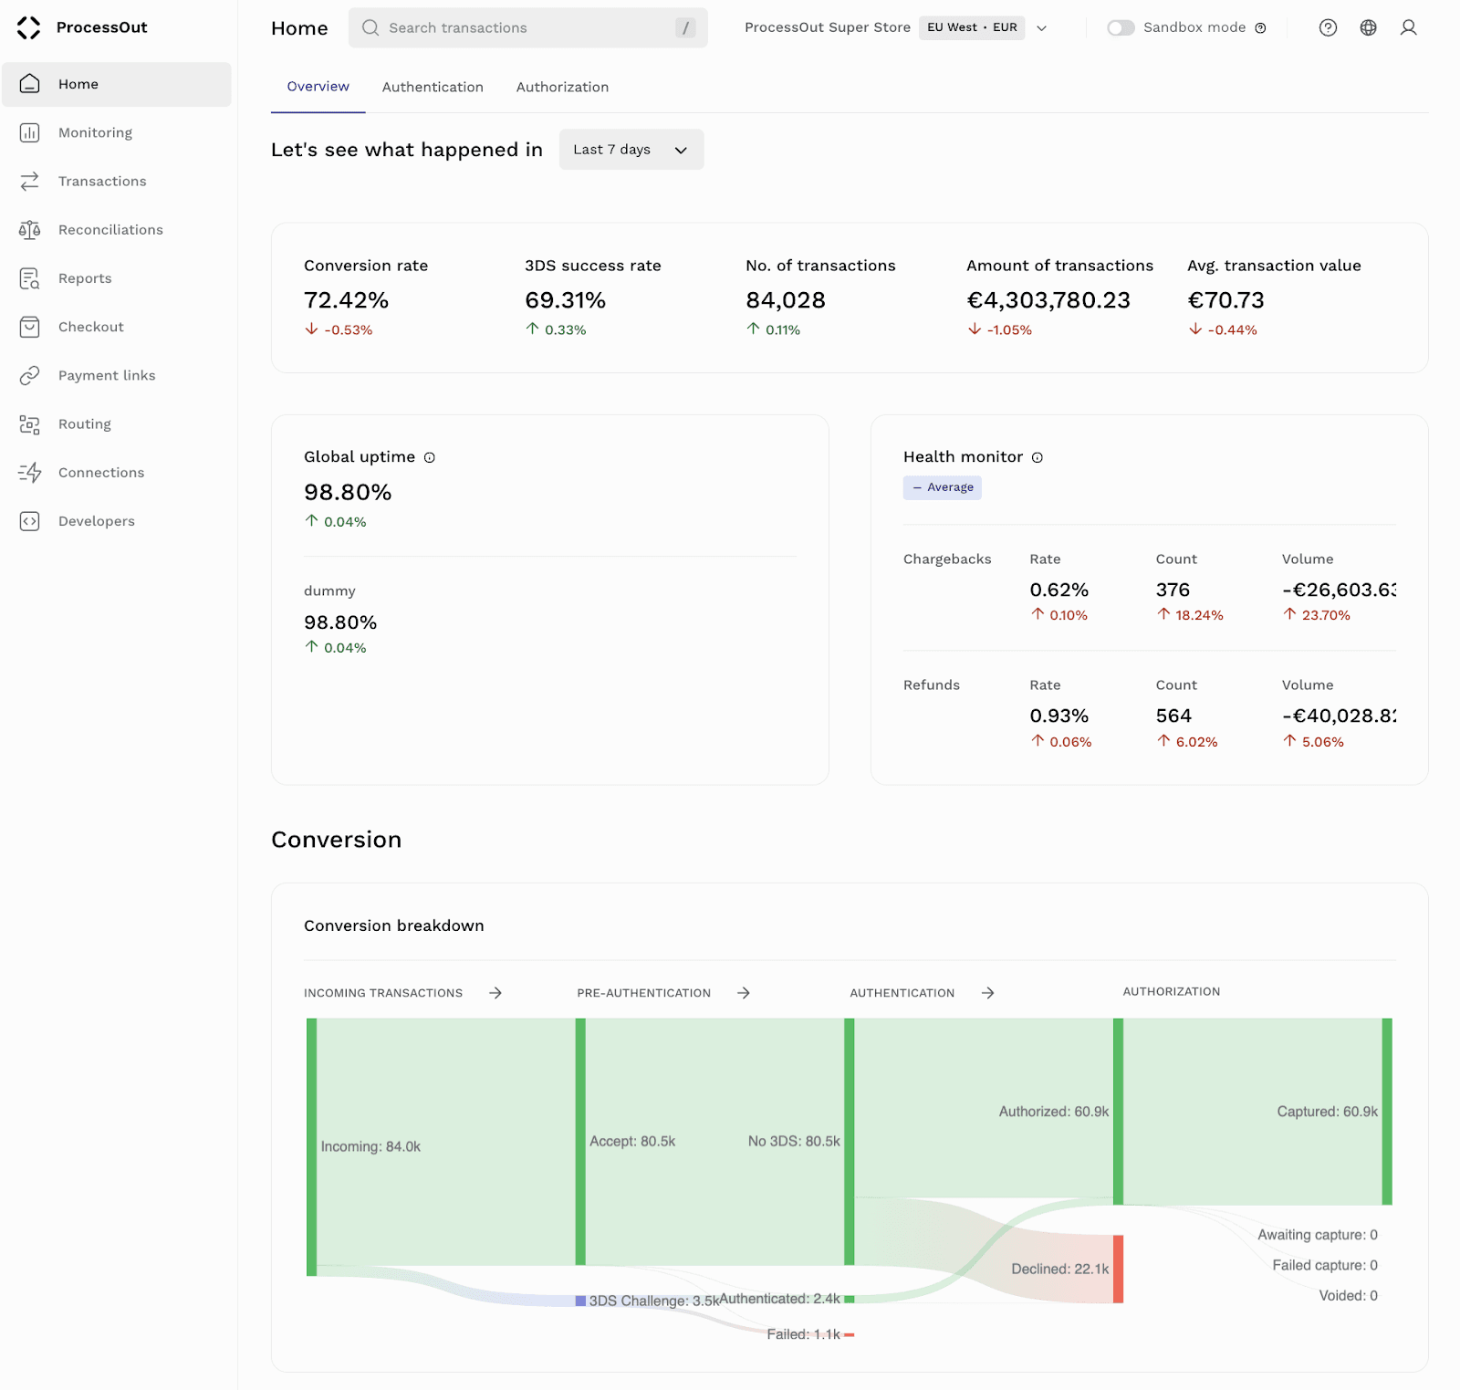Open the user account profile icon
The height and width of the screenshot is (1390, 1460).
click(x=1408, y=27)
